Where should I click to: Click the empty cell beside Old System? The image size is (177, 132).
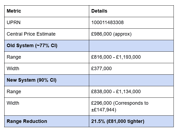pyautogui.click(x=131, y=46)
